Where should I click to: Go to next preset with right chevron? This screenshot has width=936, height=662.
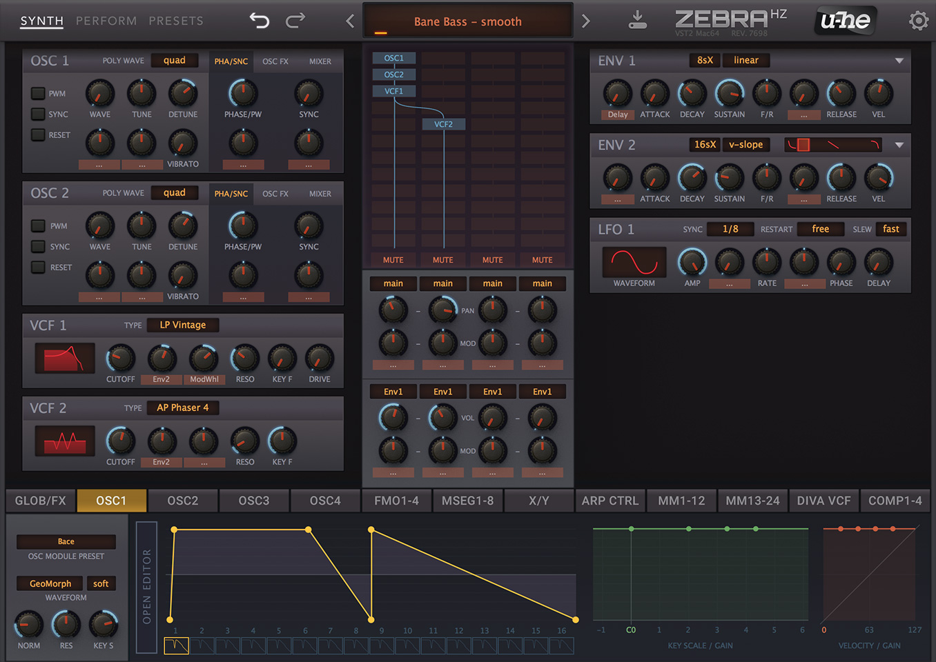[586, 21]
